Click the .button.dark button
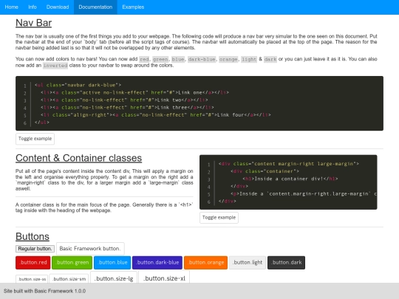The width and height of the screenshot is (399, 299). coord(286,262)
